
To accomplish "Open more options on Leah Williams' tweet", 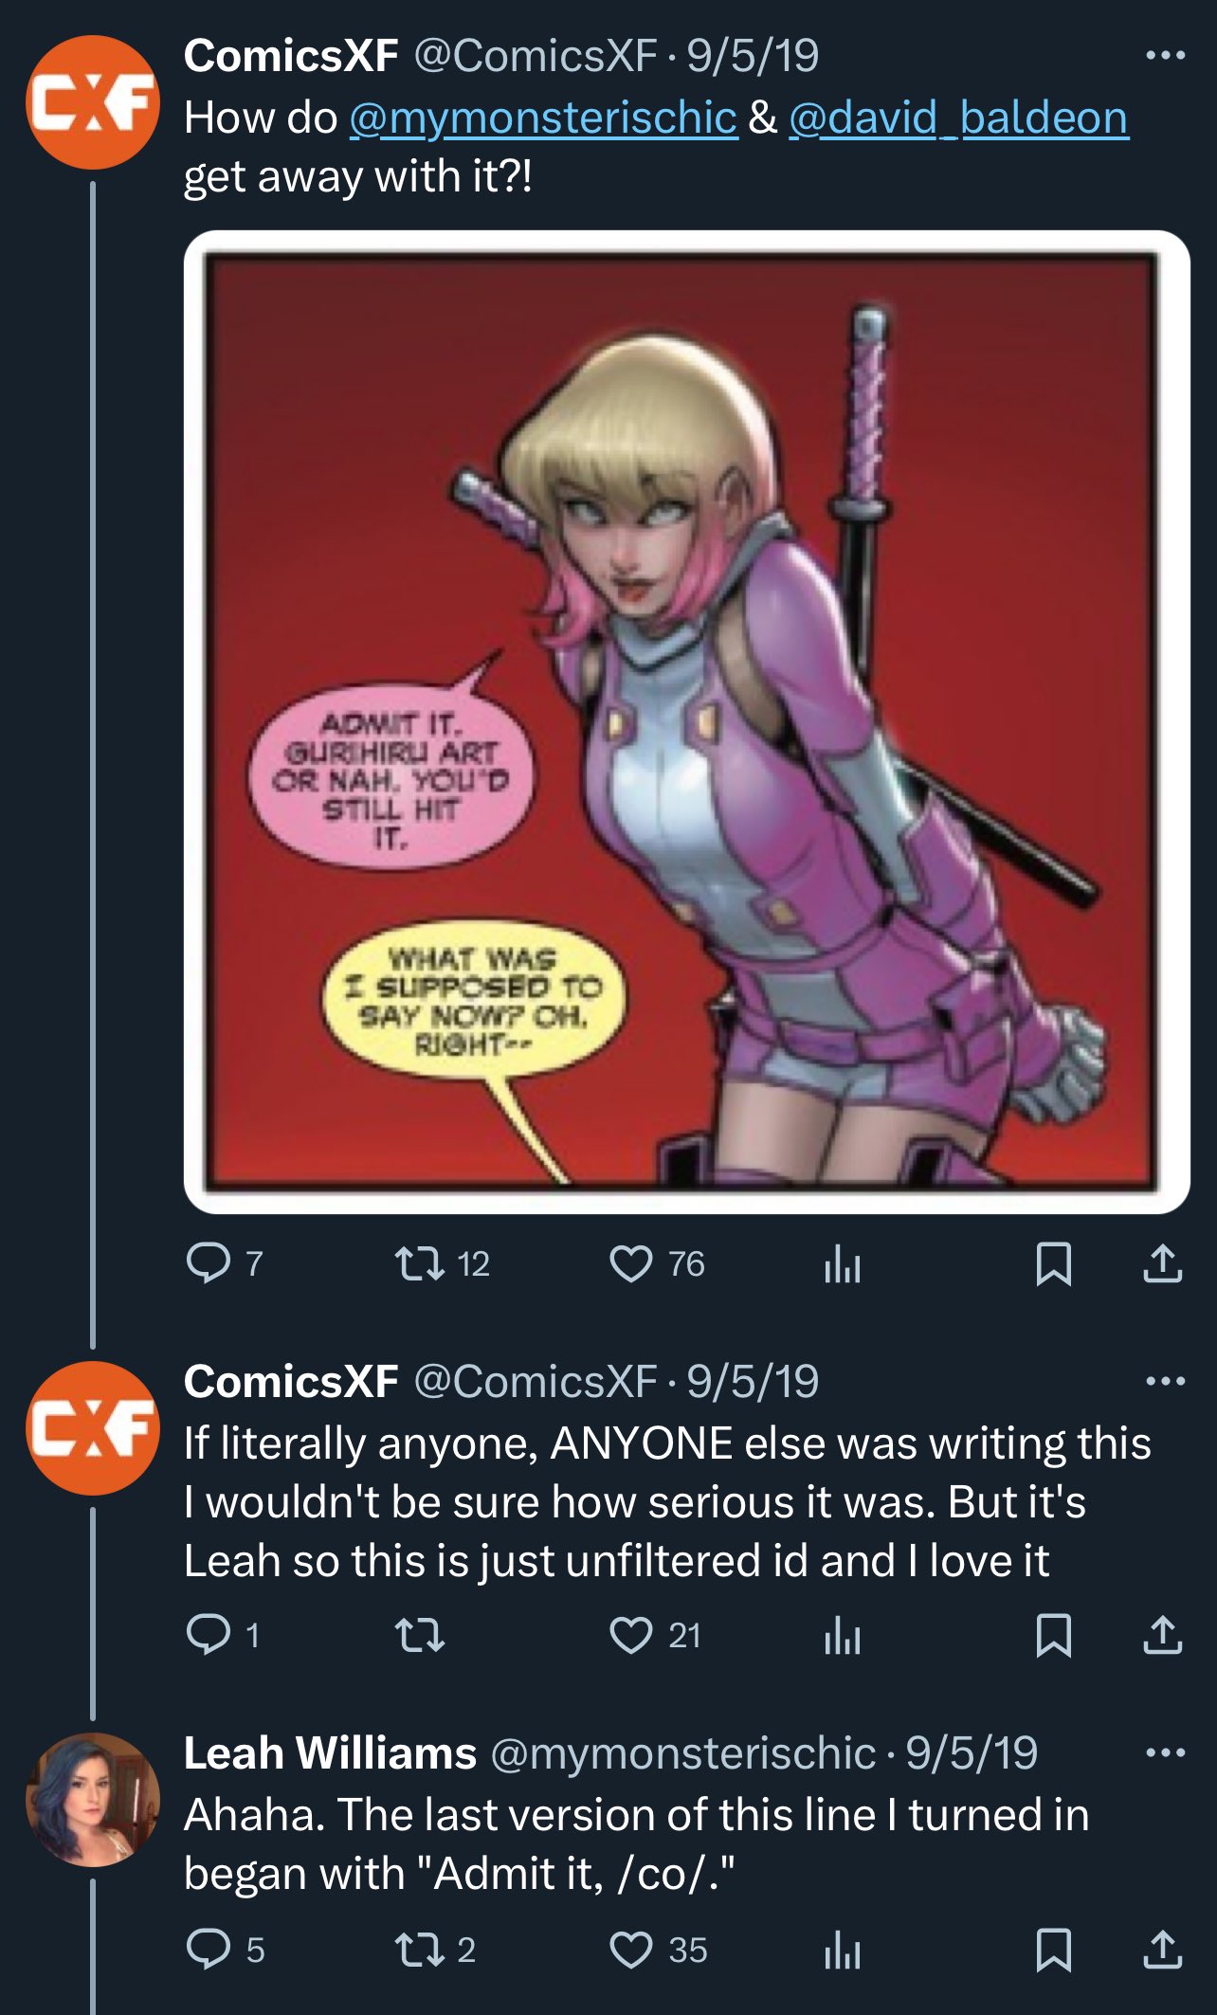I will pos(1165,1752).
